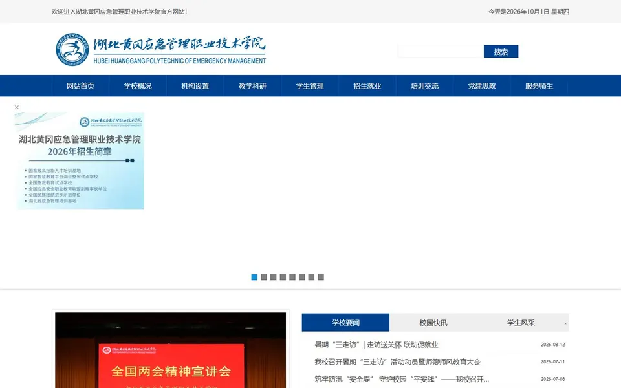621x388 pixels.
Task: Click the date 2026-07-11 beside second news
Action: coord(553,361)
